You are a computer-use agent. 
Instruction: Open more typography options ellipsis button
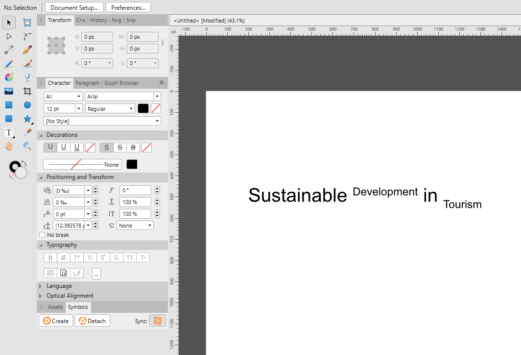(96, 274)
